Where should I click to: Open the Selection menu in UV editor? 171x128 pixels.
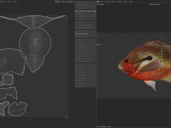tap(3, 2)
